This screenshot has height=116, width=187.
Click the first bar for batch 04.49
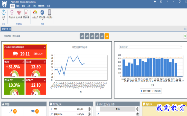[x=124, y=68]
